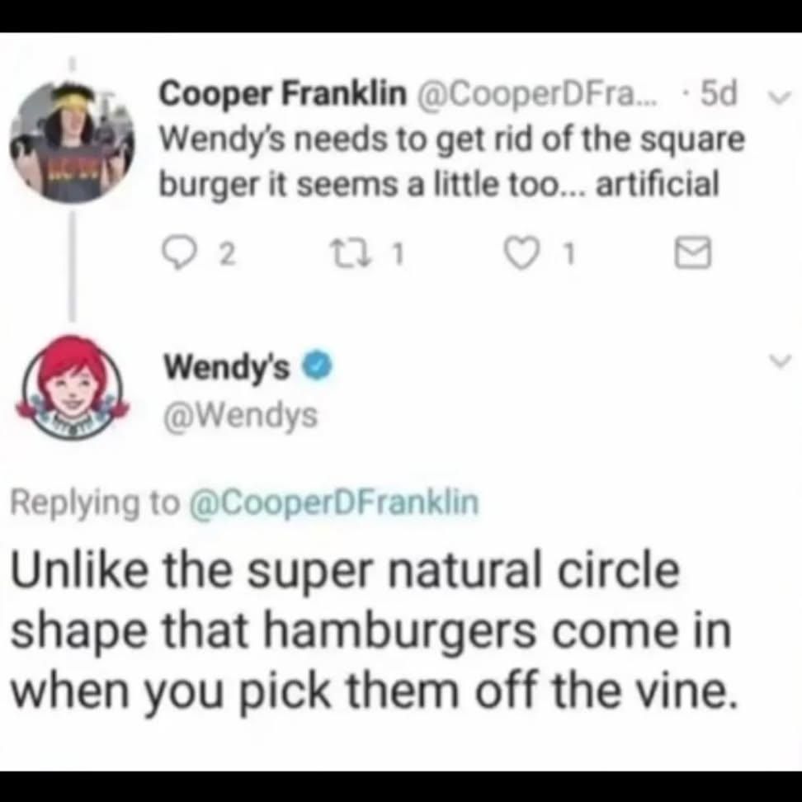Share tweet via the envelope message icon
The width and height of the screenshot is (802, 802).
tap(692, 252)
